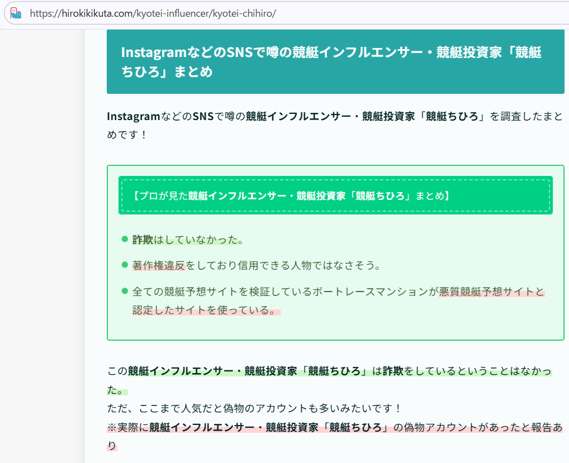This screenshot has width=569, height=463.
Task: Click the green bullet dot beside 著作権違反
Action: coord(125,265)
